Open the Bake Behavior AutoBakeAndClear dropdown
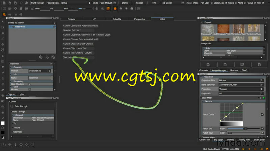This screenshot has width=270, height=151. pyautogui.click(x=241, y=85)
